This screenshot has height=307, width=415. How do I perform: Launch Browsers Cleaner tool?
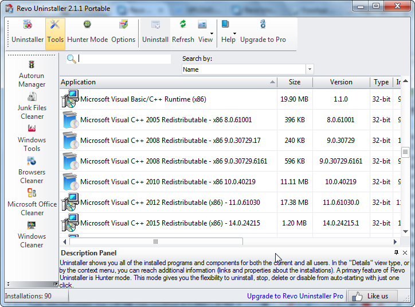click(32, 170)
